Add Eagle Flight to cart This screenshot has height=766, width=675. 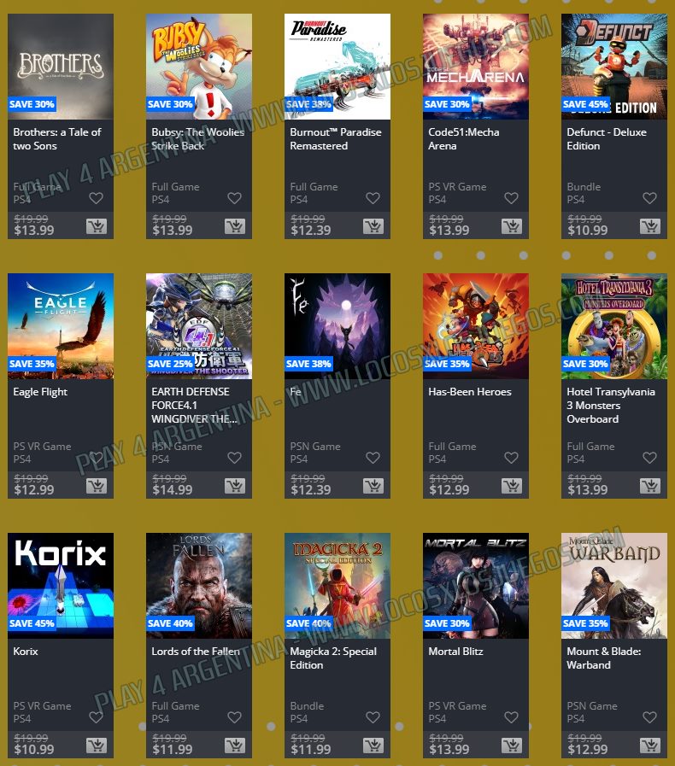97,486
